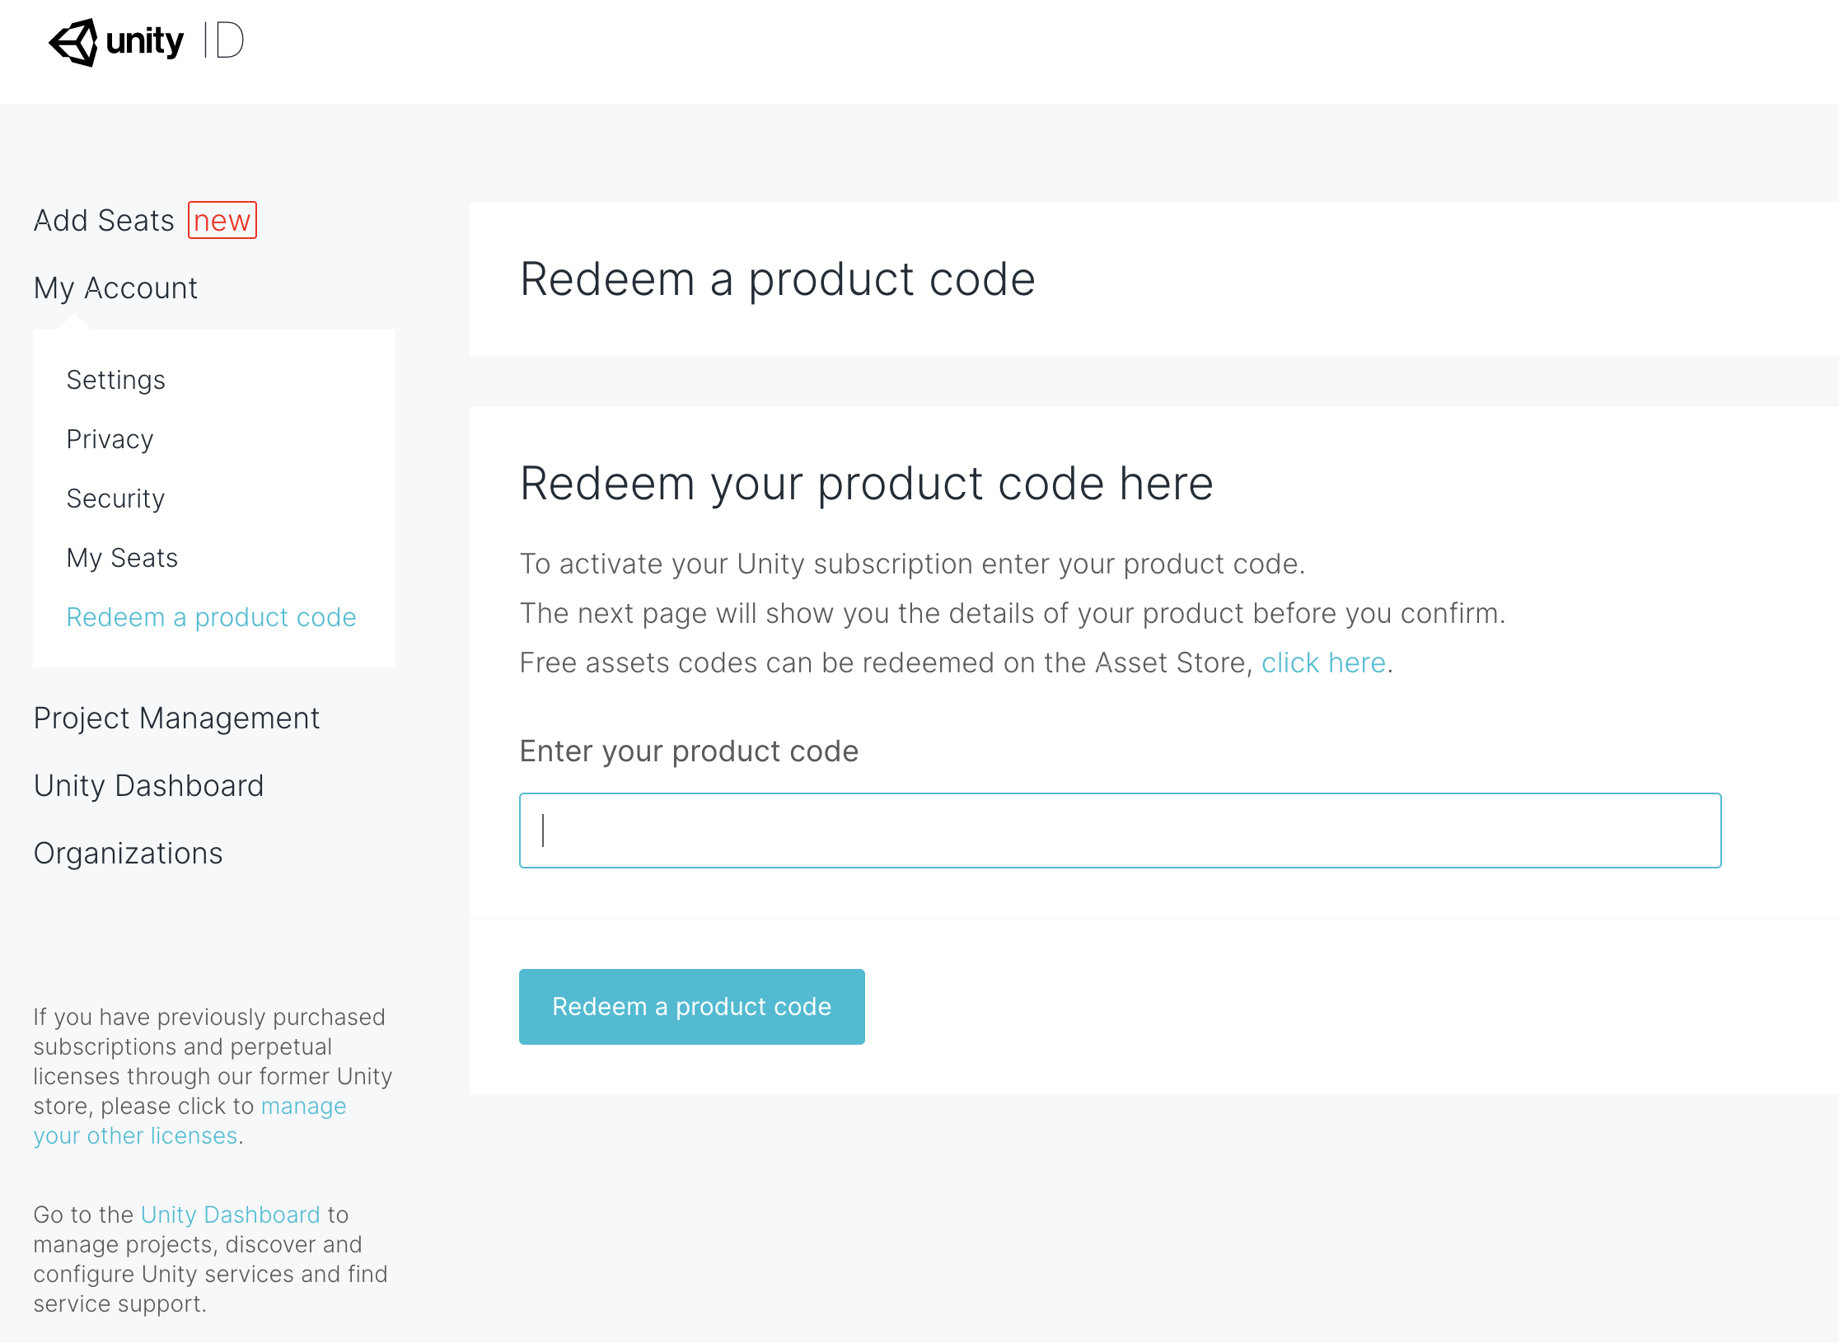
Task: Click the red 'new' badge
Action: (222, 220)
